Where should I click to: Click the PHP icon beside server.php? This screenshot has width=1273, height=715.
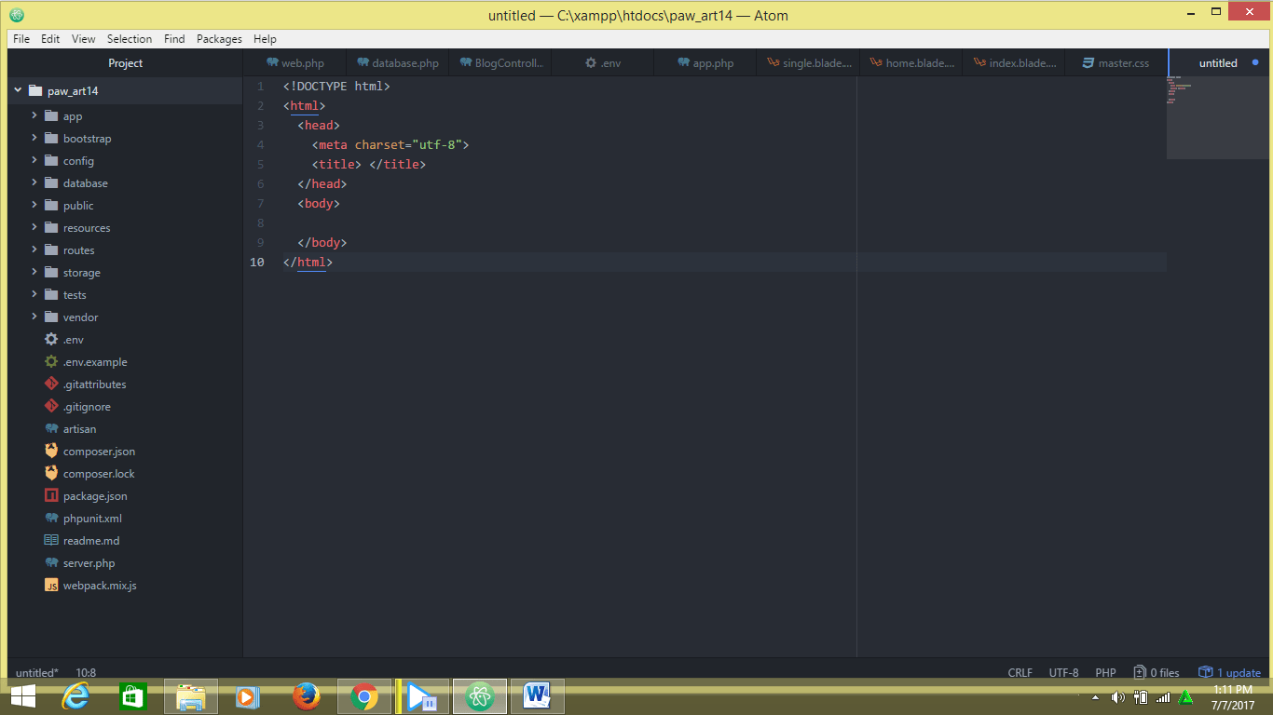tap(50, 562)
